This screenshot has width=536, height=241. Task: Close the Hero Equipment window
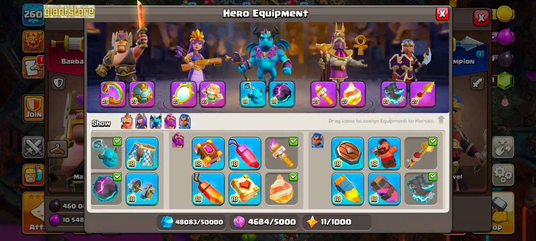[x=442, y=14]
